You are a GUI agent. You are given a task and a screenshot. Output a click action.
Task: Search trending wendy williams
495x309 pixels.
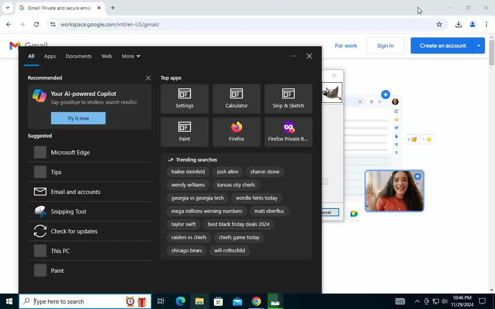pyautogui.click(x=188, y=185)
